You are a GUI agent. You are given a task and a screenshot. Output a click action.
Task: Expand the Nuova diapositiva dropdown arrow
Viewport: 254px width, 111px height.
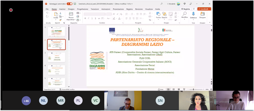[75, 20]
